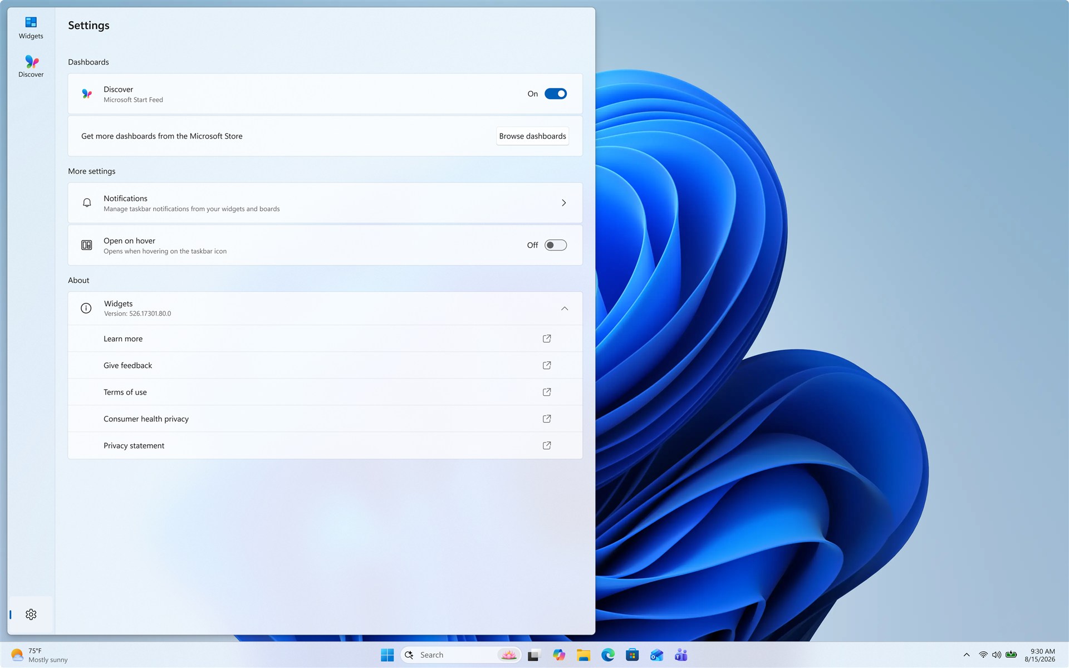Launch Copilot from the taskbar
This screenshot has width=1069, height=668.
[559, 655]
